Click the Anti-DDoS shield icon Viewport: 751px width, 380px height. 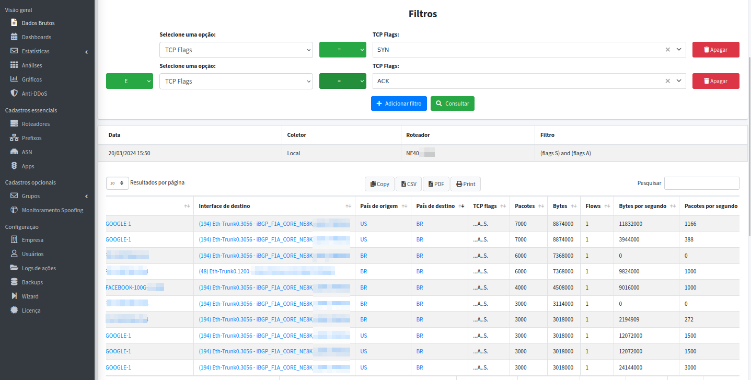(x=14, y=94)
